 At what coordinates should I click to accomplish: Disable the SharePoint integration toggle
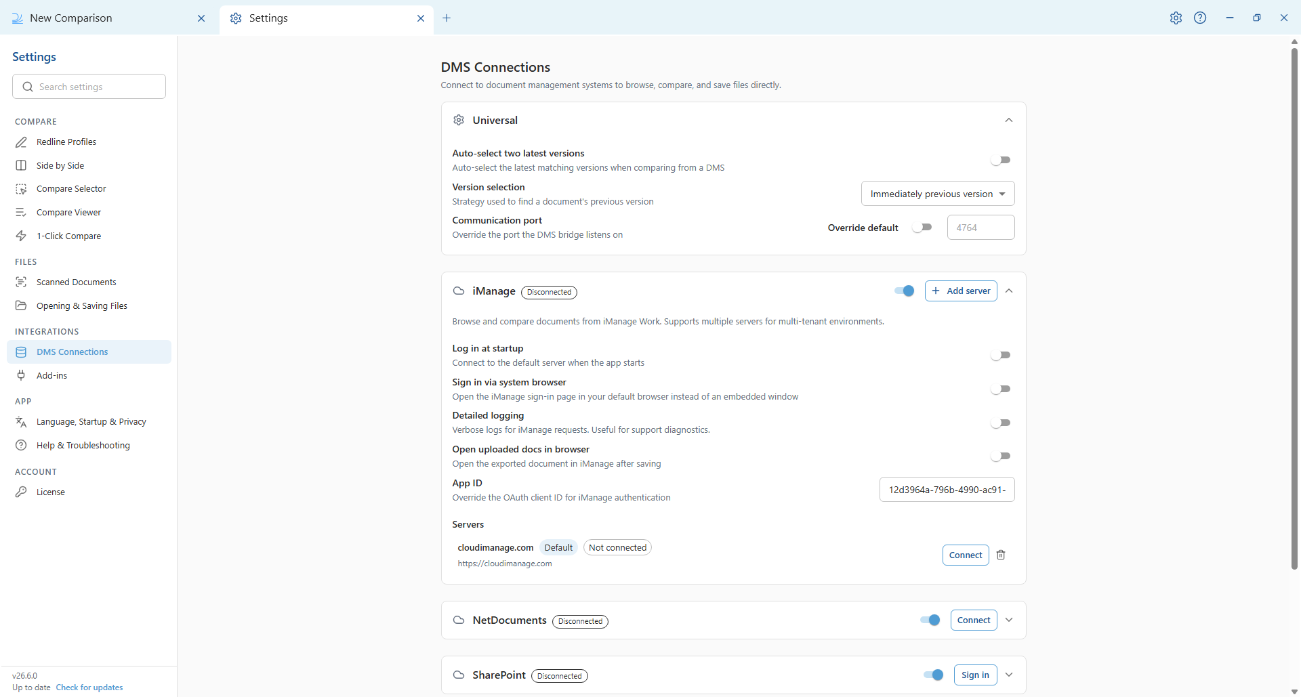pos(934,675)
